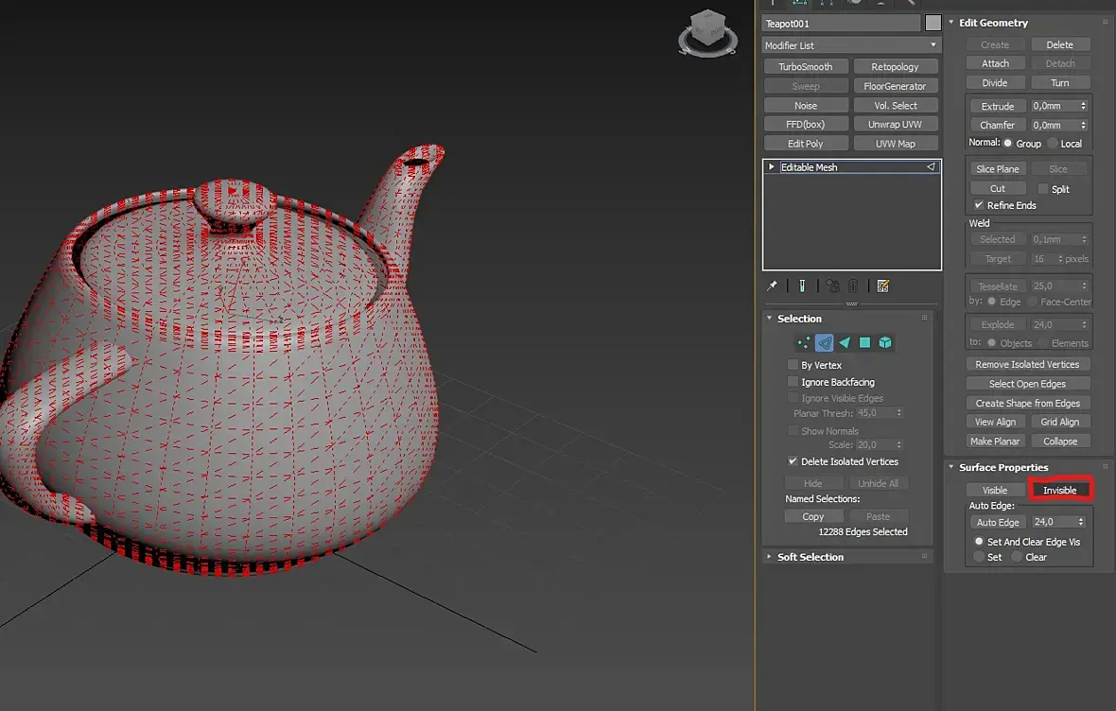
Task: Switch to Polygon selection level icon
Action: [x=864, y=343]
